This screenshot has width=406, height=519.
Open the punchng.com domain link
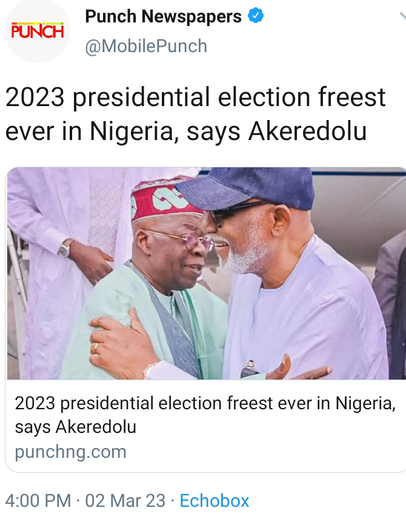70,452
